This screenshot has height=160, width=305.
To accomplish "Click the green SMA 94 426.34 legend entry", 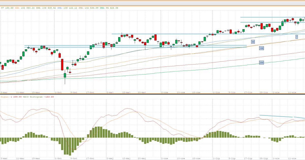I will 109,8.
